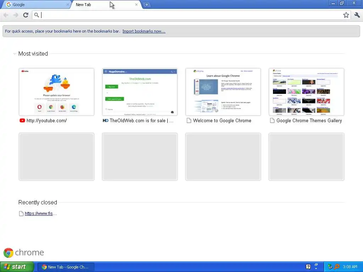The height and width of the screenshot is (272, 363).
Task: Reopen recently closed https://www.fis… link
Action: point(40,214)
